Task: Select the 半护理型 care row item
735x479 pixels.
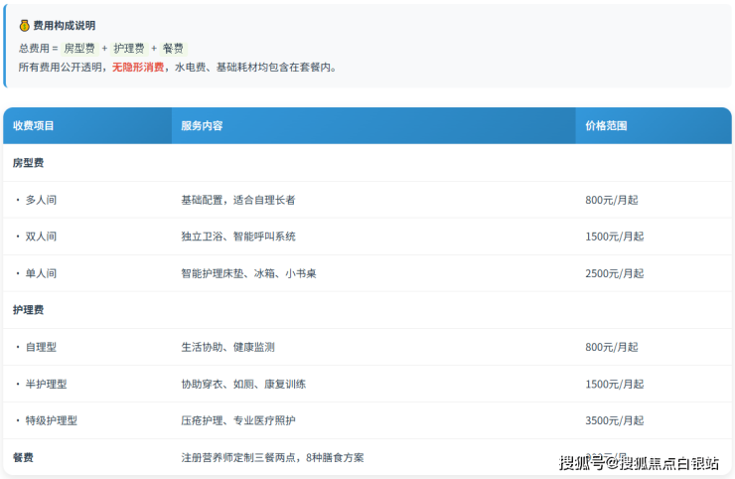Action: pos(46,384)
